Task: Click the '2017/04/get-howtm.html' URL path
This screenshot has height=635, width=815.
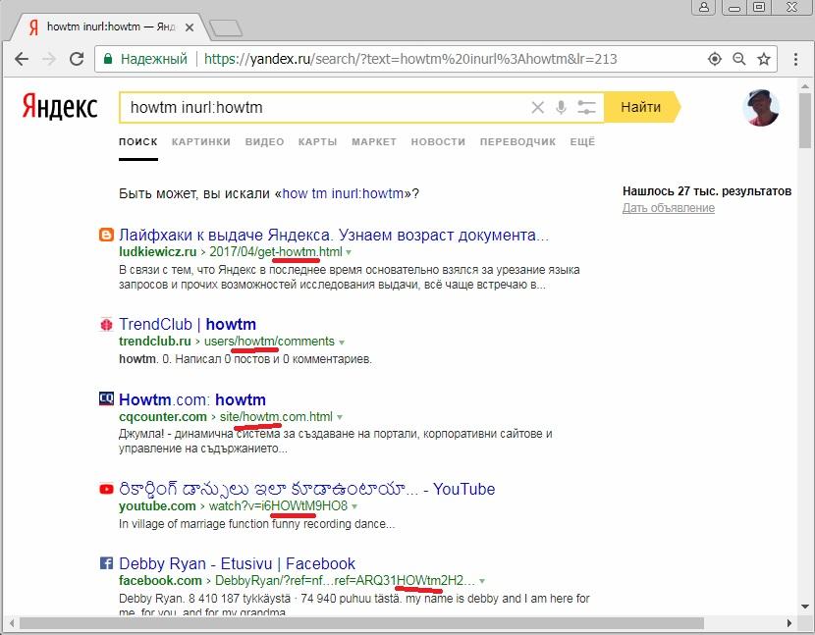Action: [276, 252]
